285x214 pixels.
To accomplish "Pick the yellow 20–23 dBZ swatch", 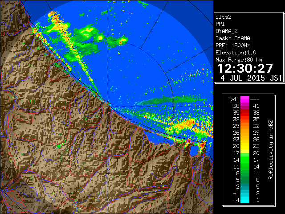I will (x=245, y=146).
